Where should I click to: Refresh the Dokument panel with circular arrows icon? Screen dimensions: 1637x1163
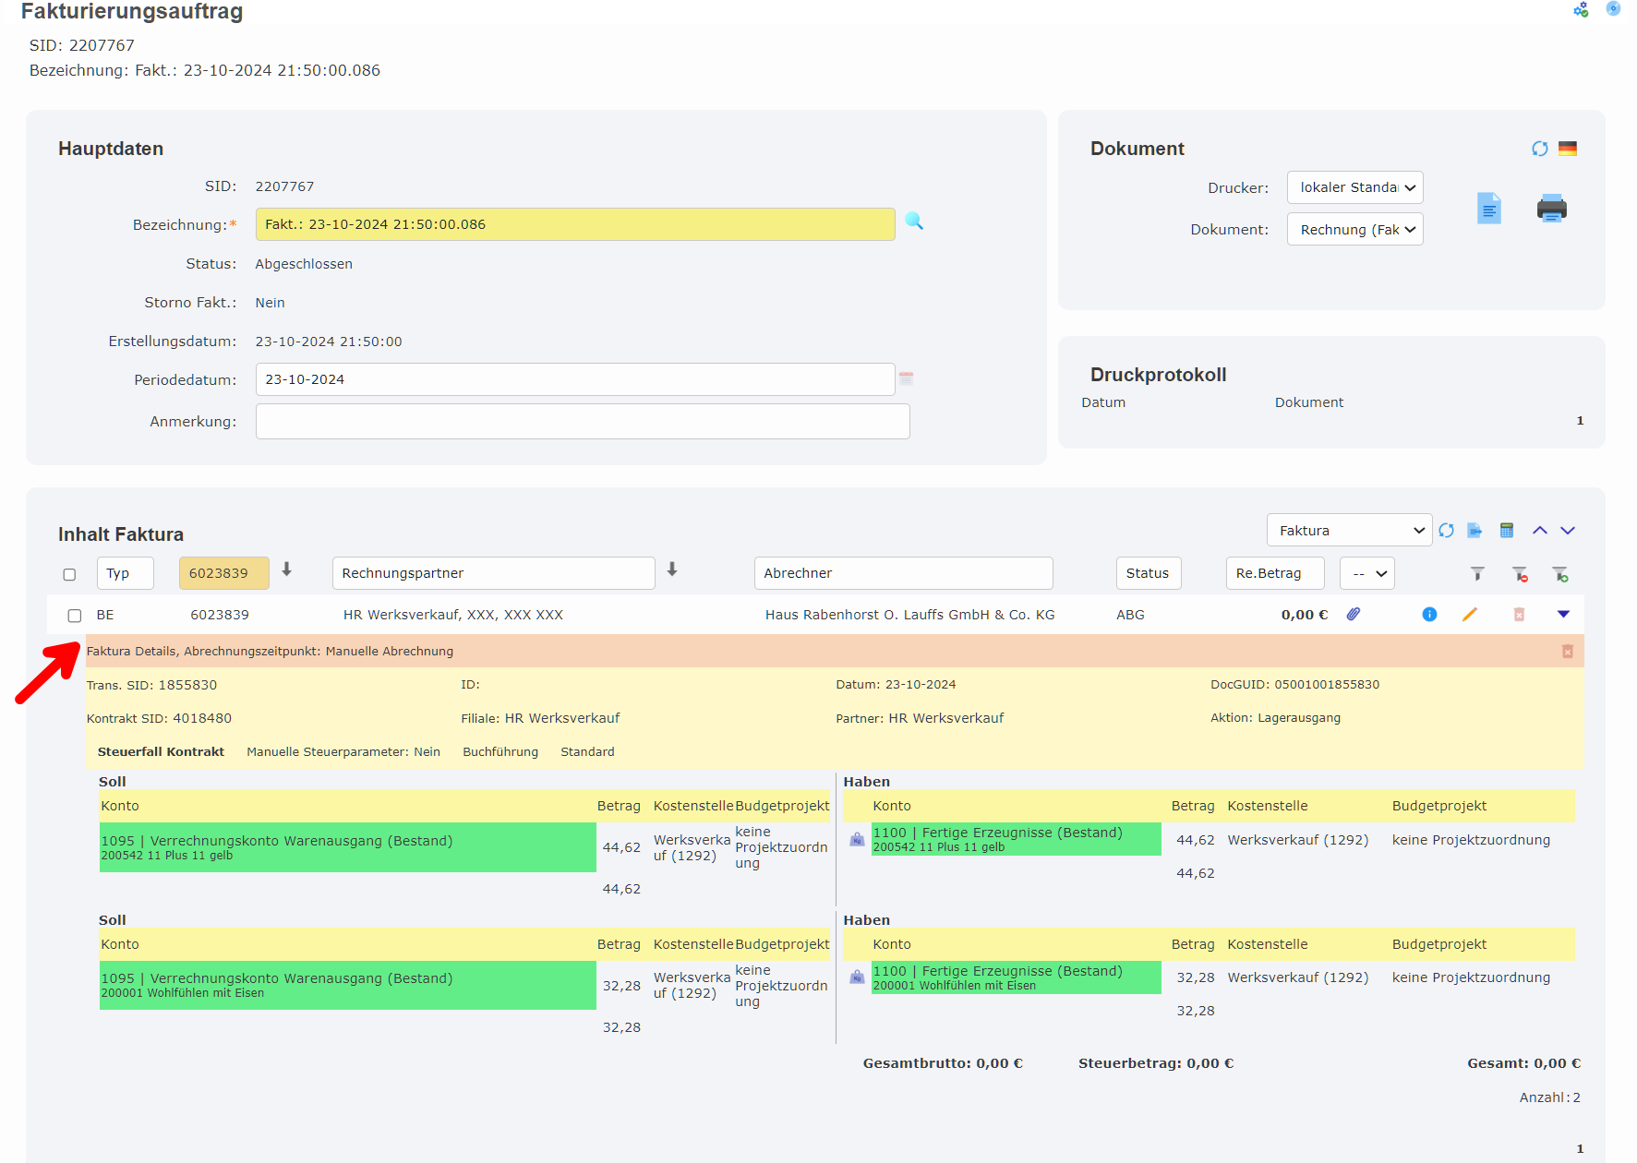1539,148
